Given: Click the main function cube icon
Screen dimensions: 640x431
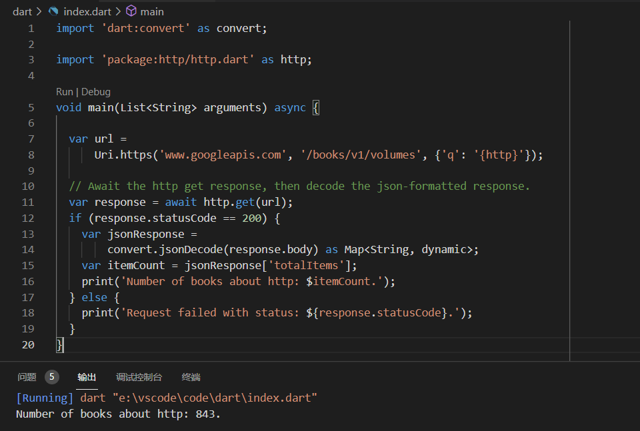Looking at the screenshot, I should 131,11.
